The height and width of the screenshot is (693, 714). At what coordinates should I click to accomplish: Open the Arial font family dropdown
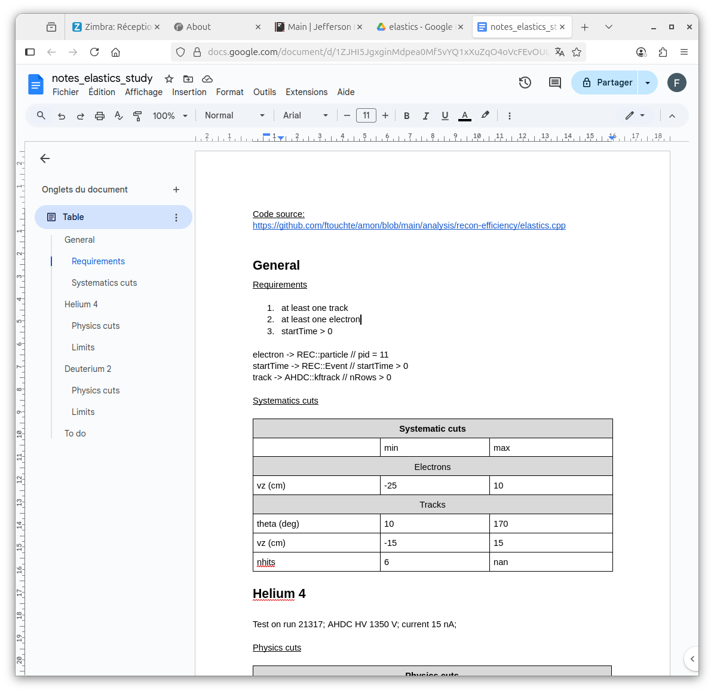click(305, 116)
